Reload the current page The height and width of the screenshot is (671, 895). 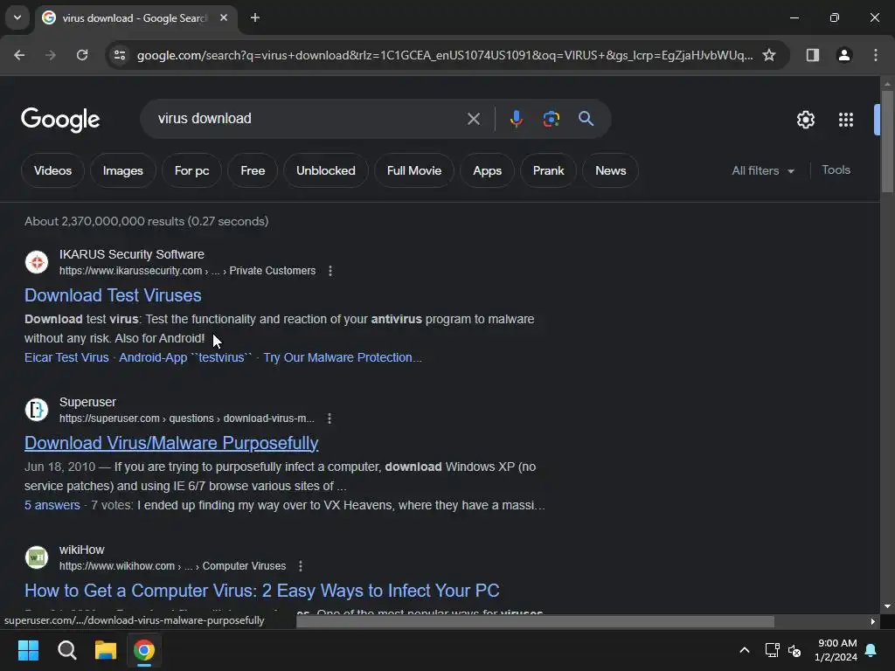click(x=82, y=55)
